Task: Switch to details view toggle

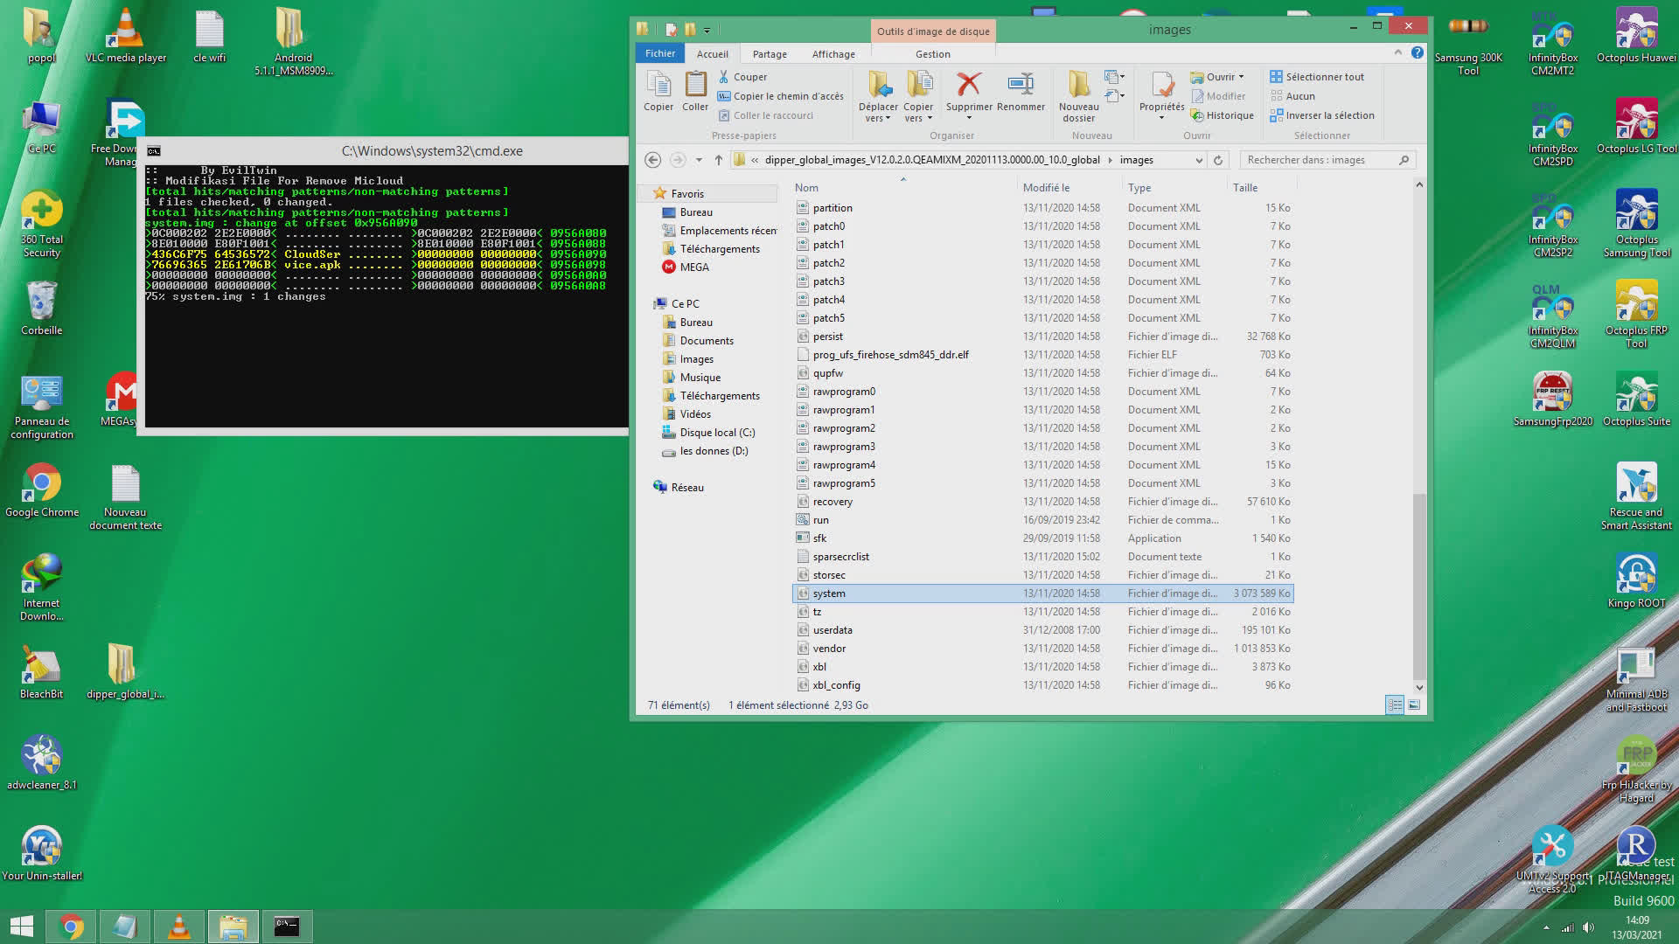Action: pos(1395,705)
